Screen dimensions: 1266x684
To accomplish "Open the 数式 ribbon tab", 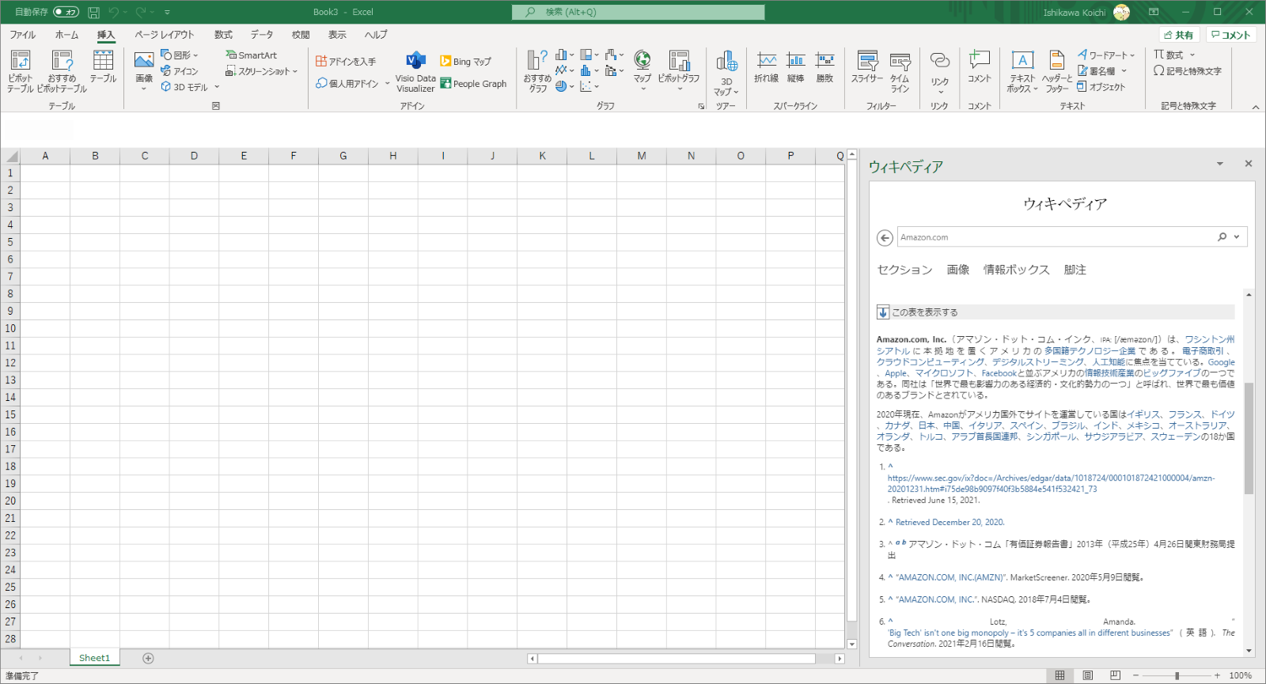I will (223, 35).
